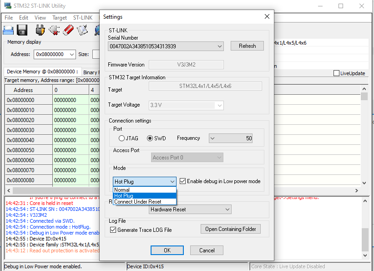This screenshot has width=374, height=271.
Task: Click the Cancel button
Action: pyautogui.click(x=207, y=250)
